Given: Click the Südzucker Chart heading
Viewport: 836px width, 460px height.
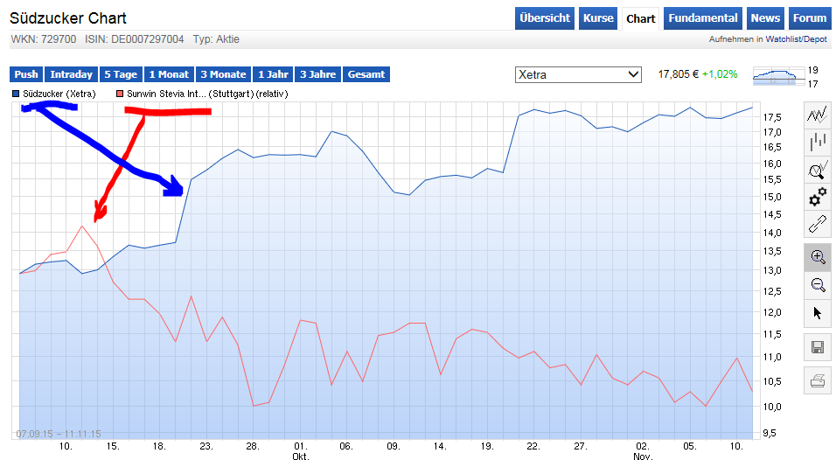Looking at the screenshot, I should coord(68,18).
